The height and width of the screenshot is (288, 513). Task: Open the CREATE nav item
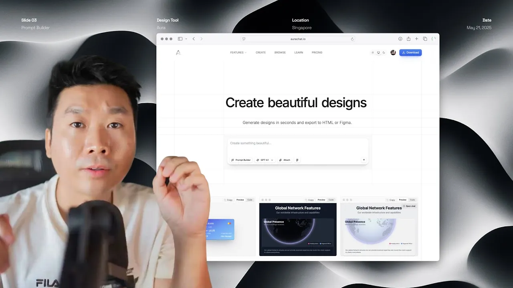(x=261, y=52)
